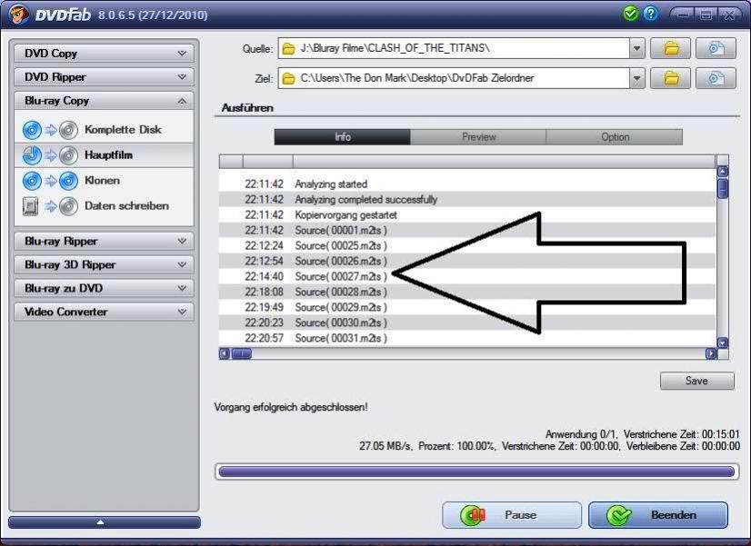Click the green checkmark update icon in title bar
The width and height of the screenshot is (751, 546).
click(x=630, y=14)
